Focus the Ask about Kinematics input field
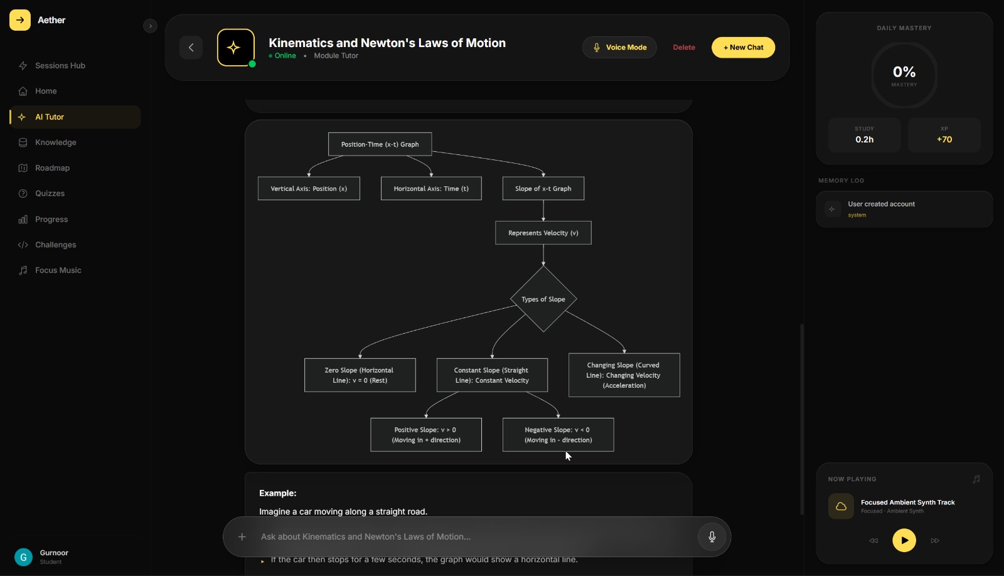This screenshot has height=576, width=1004. pos(474,536)
